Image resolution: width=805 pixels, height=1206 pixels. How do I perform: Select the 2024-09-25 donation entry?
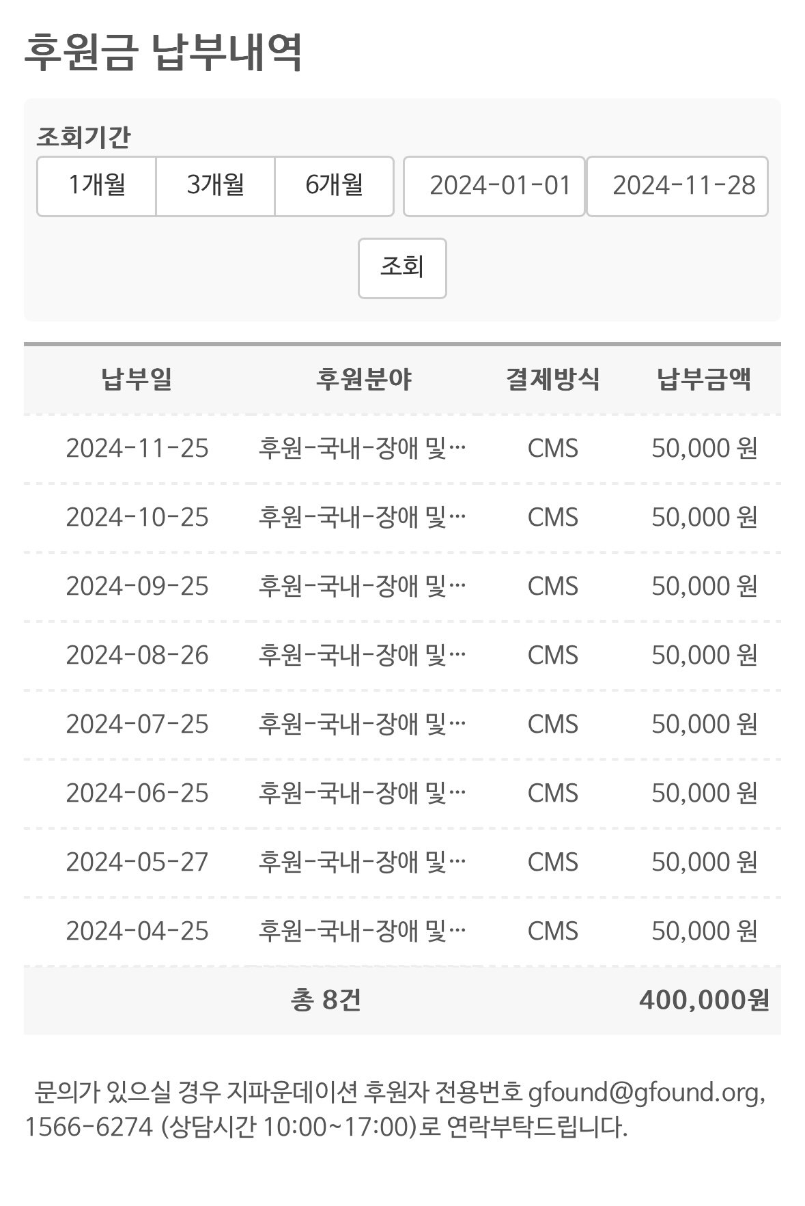tap(137, 587)
